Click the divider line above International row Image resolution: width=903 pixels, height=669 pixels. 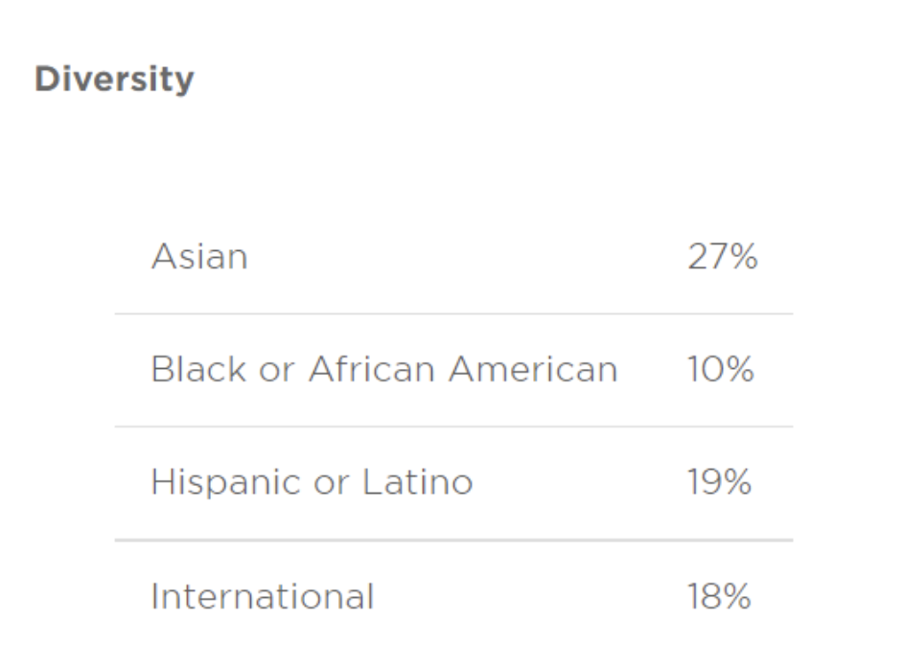[453, 540]
